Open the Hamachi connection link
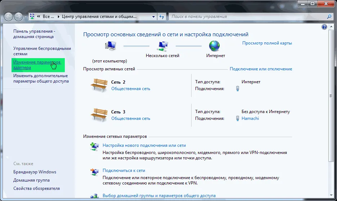This screenshot has width=337, height=201. [x=250, y=118]
